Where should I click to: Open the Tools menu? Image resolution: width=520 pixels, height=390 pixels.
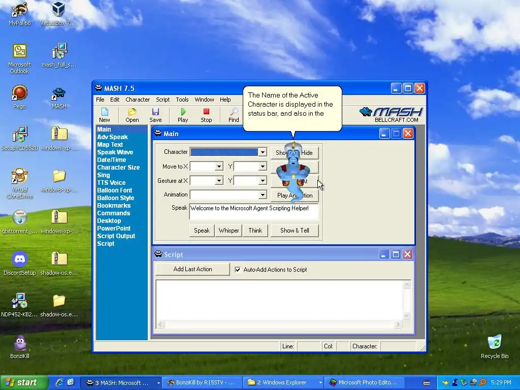coord(182,100)
